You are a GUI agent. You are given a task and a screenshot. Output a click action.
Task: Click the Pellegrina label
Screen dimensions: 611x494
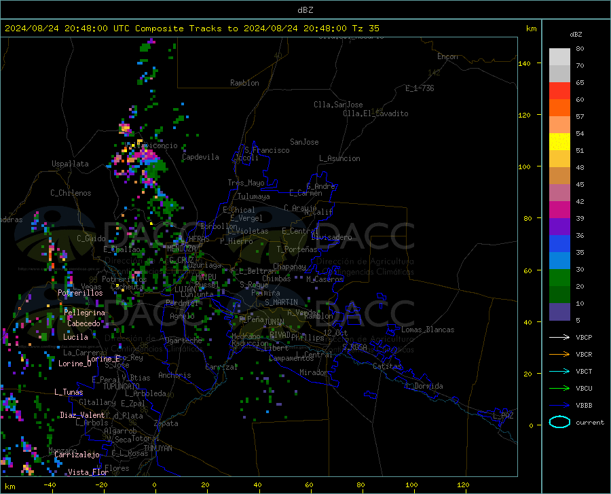click(84, 313)
